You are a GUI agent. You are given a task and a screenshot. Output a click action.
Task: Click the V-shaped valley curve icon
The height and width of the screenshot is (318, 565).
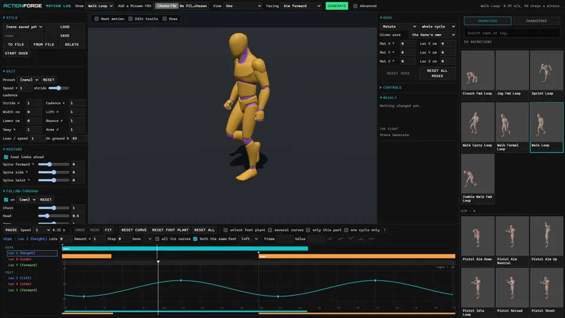[351, 238]
